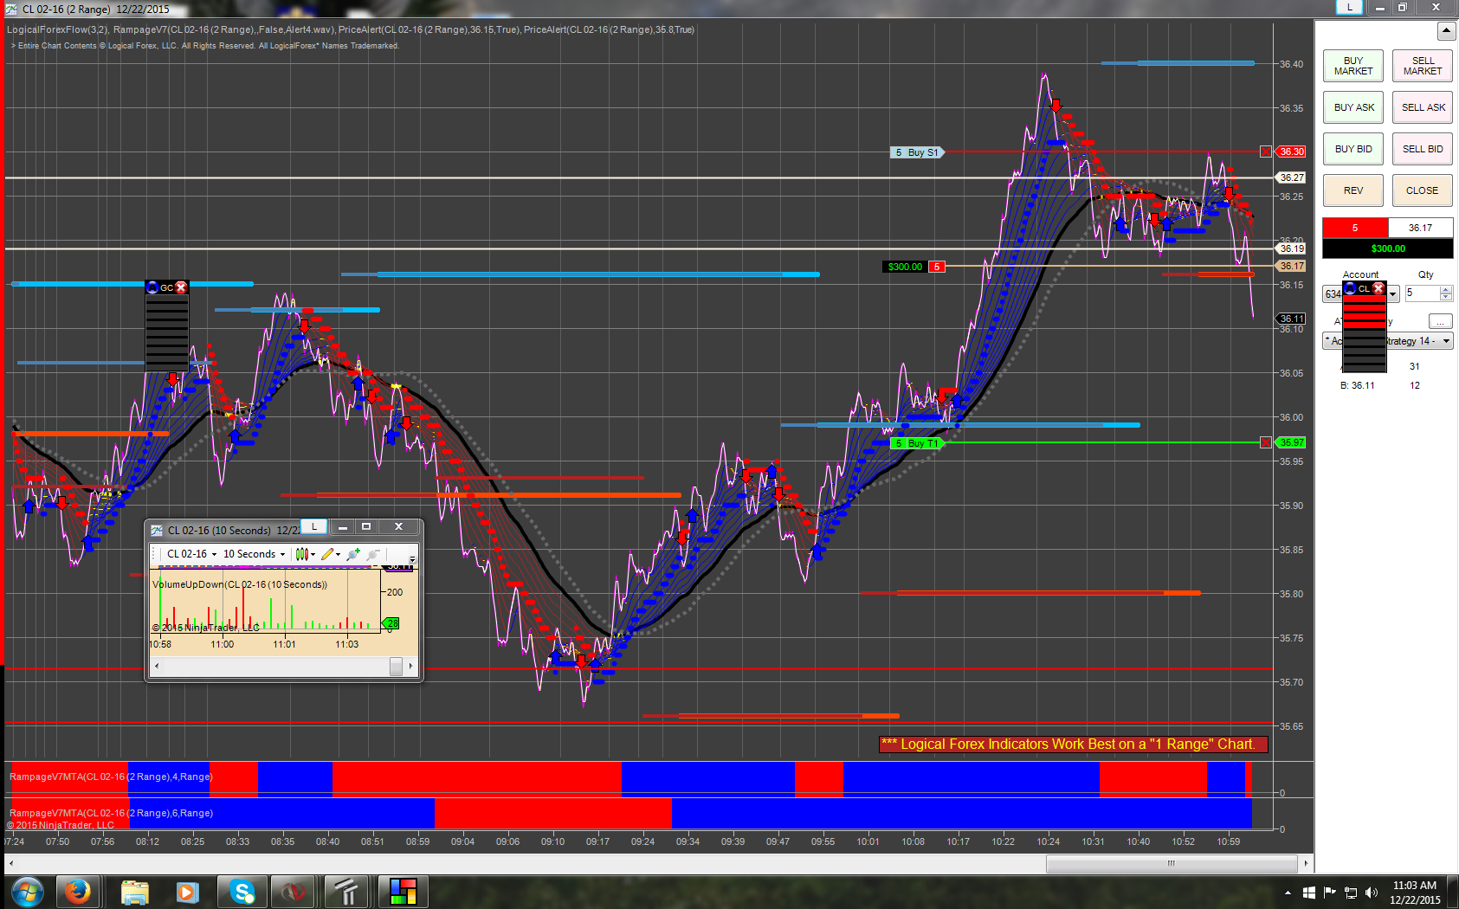Open the 10 Seconds interval dropdown

click(254, 554)
